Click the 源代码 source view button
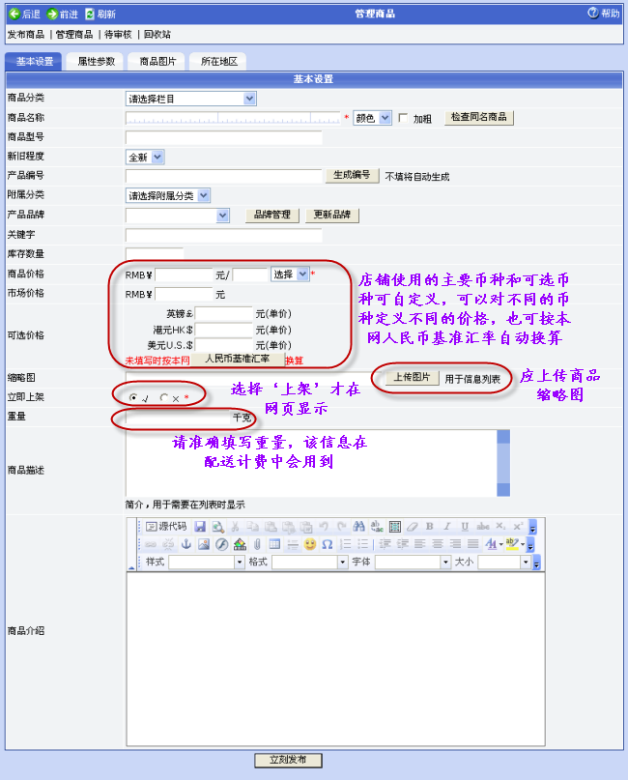This screenshot has width=628, height=780. pos(165,527)
